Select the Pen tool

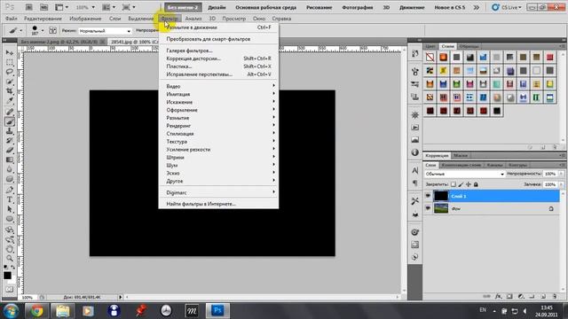coord(10,191)
